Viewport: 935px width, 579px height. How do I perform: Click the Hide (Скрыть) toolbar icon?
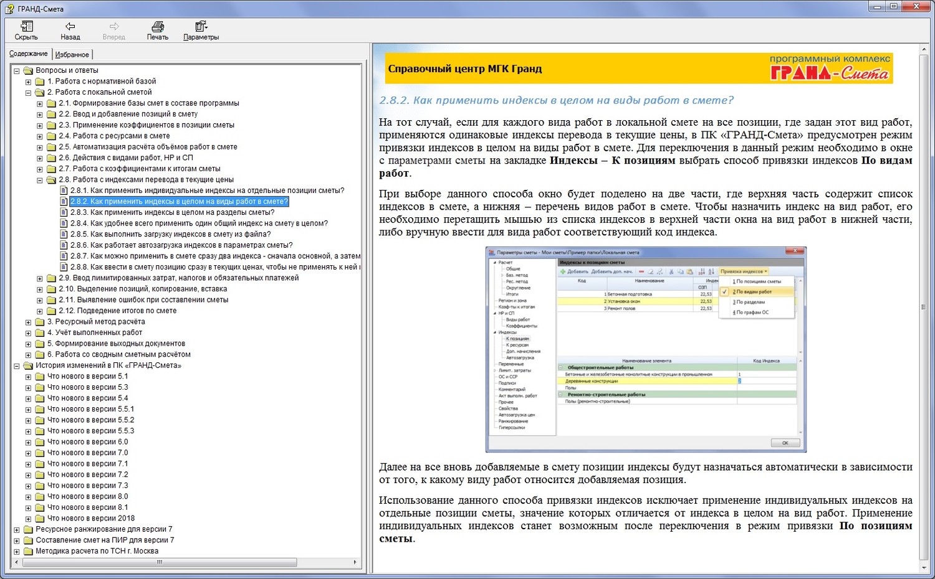[x=26, y=26]
